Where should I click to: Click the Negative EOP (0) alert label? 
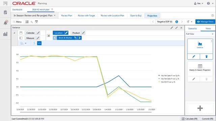[x=165, y=22]
